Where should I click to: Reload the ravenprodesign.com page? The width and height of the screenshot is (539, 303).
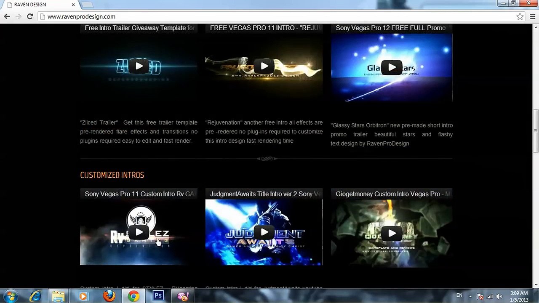[30, 16]
